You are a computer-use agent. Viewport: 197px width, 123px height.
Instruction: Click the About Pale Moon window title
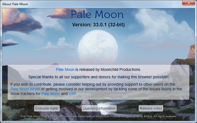pyautogui.click(x=15, y=4)
